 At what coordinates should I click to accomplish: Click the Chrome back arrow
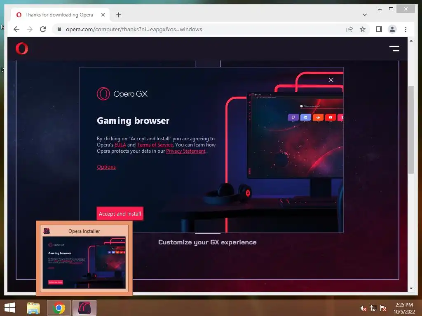[16, 29]
